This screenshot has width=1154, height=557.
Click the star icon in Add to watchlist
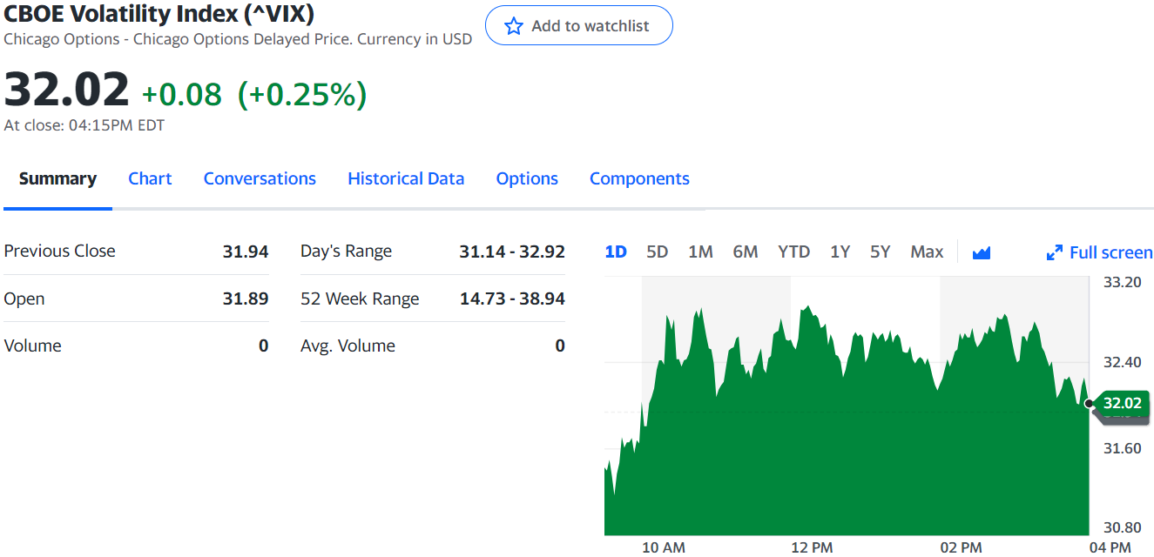click(x=514, y=26)
